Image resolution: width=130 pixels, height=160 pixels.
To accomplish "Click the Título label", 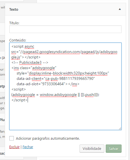I will (14, 23).
